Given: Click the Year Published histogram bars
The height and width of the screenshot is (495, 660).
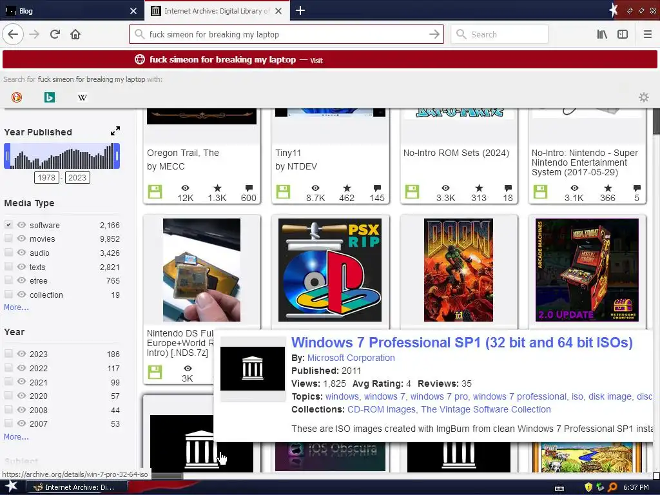Looking at the screenshot, I should tap(61, 156).
